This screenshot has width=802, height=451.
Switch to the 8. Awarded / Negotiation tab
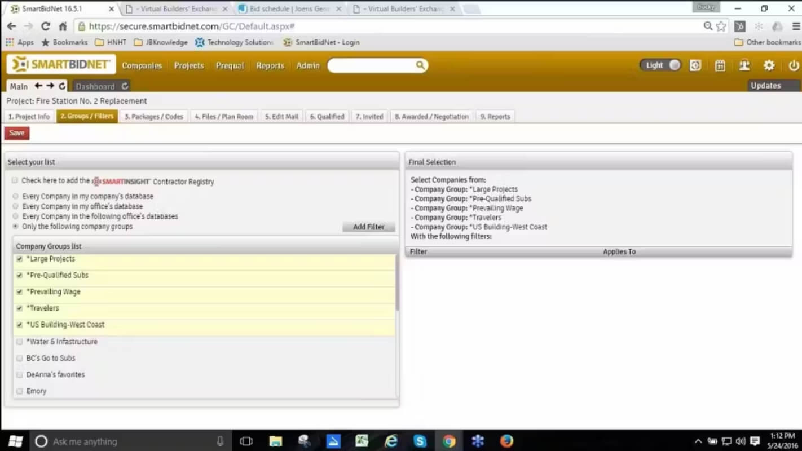click(431, 117)
